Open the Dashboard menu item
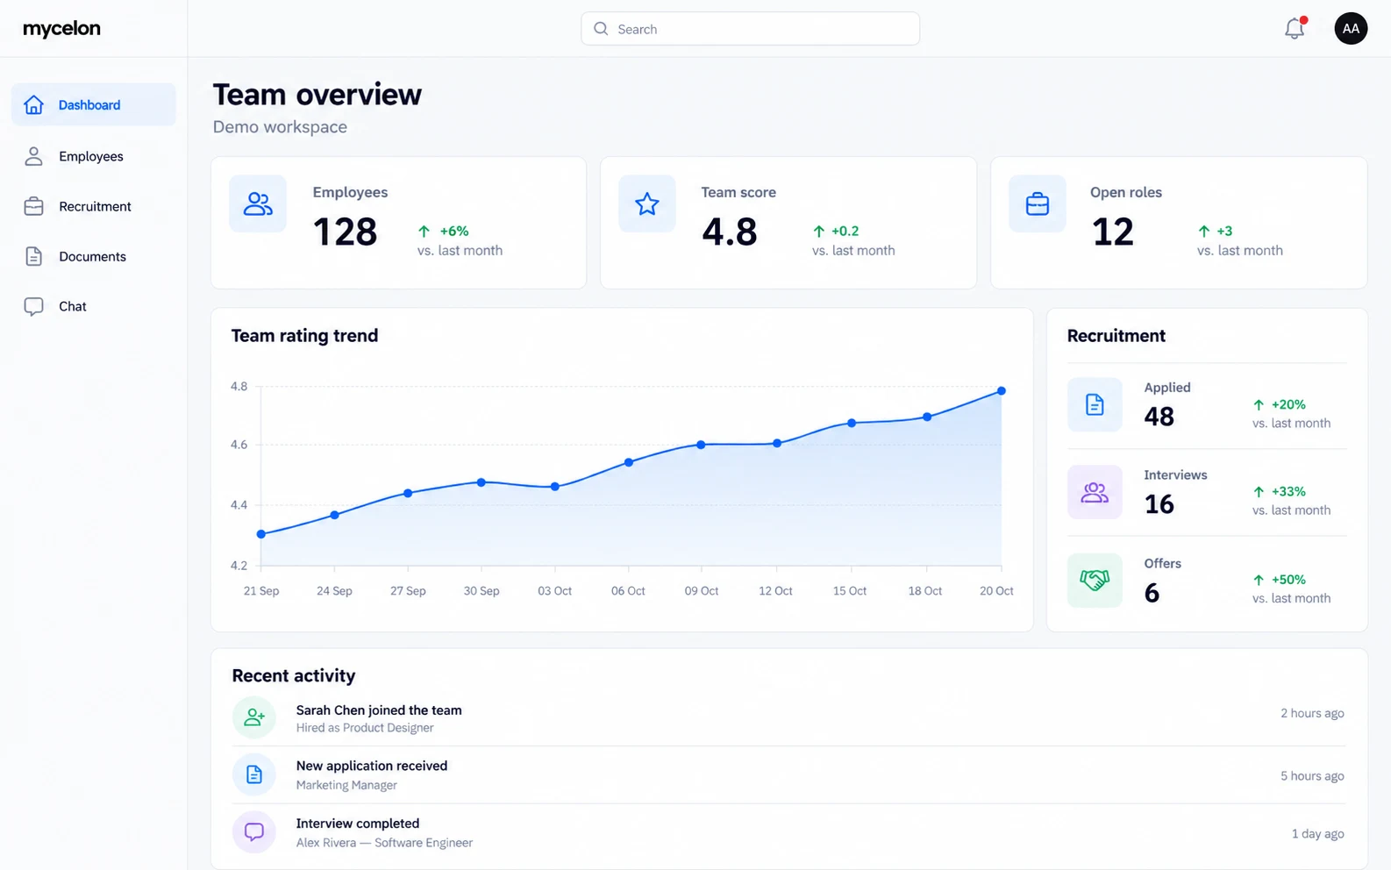 tap(93, 104)
